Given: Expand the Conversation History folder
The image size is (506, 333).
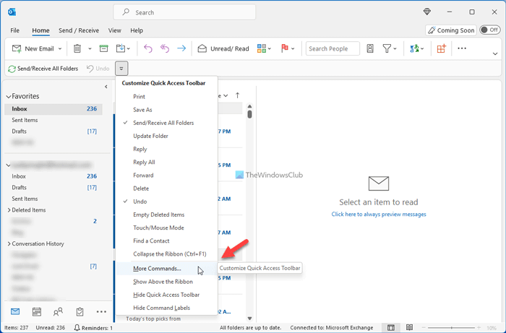Looking at the screenshot, I should pos(8,244).
